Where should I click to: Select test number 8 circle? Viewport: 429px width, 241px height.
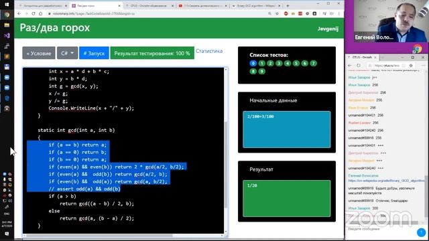tap(253, 72)
